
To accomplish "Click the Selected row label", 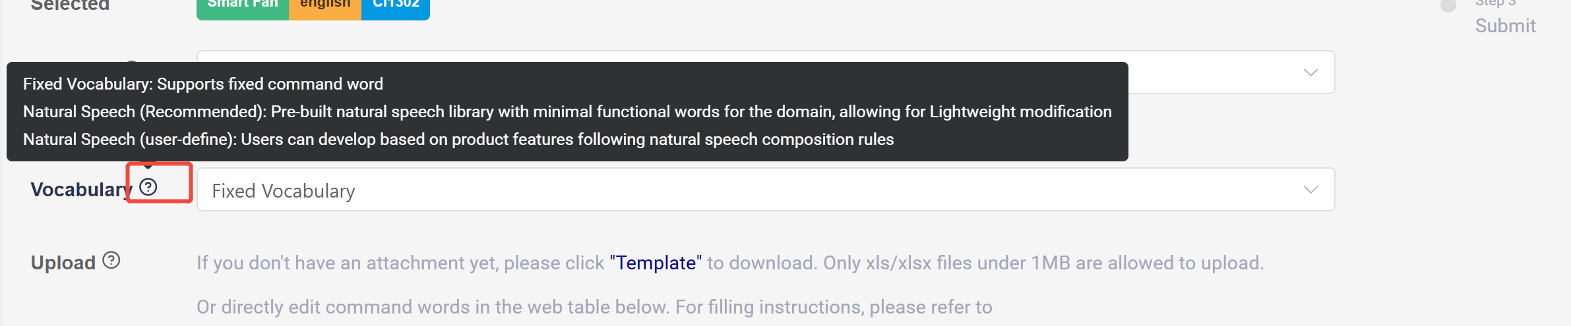I will (x=70, y=6).
